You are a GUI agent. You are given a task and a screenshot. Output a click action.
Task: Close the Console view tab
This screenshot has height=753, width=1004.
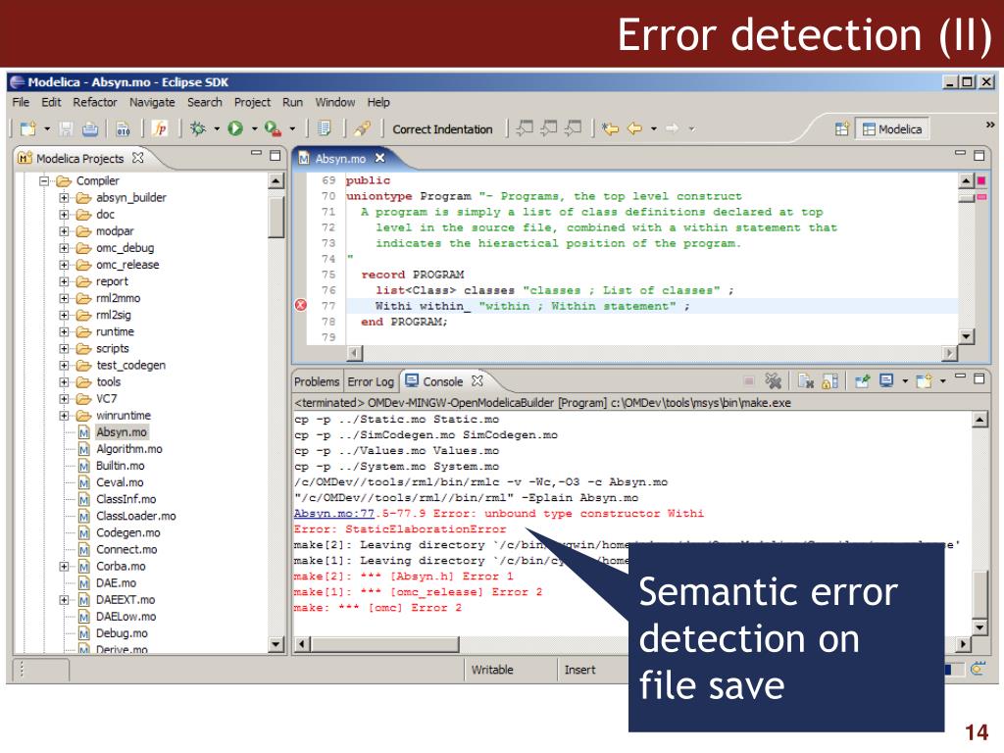click(477, 381)
